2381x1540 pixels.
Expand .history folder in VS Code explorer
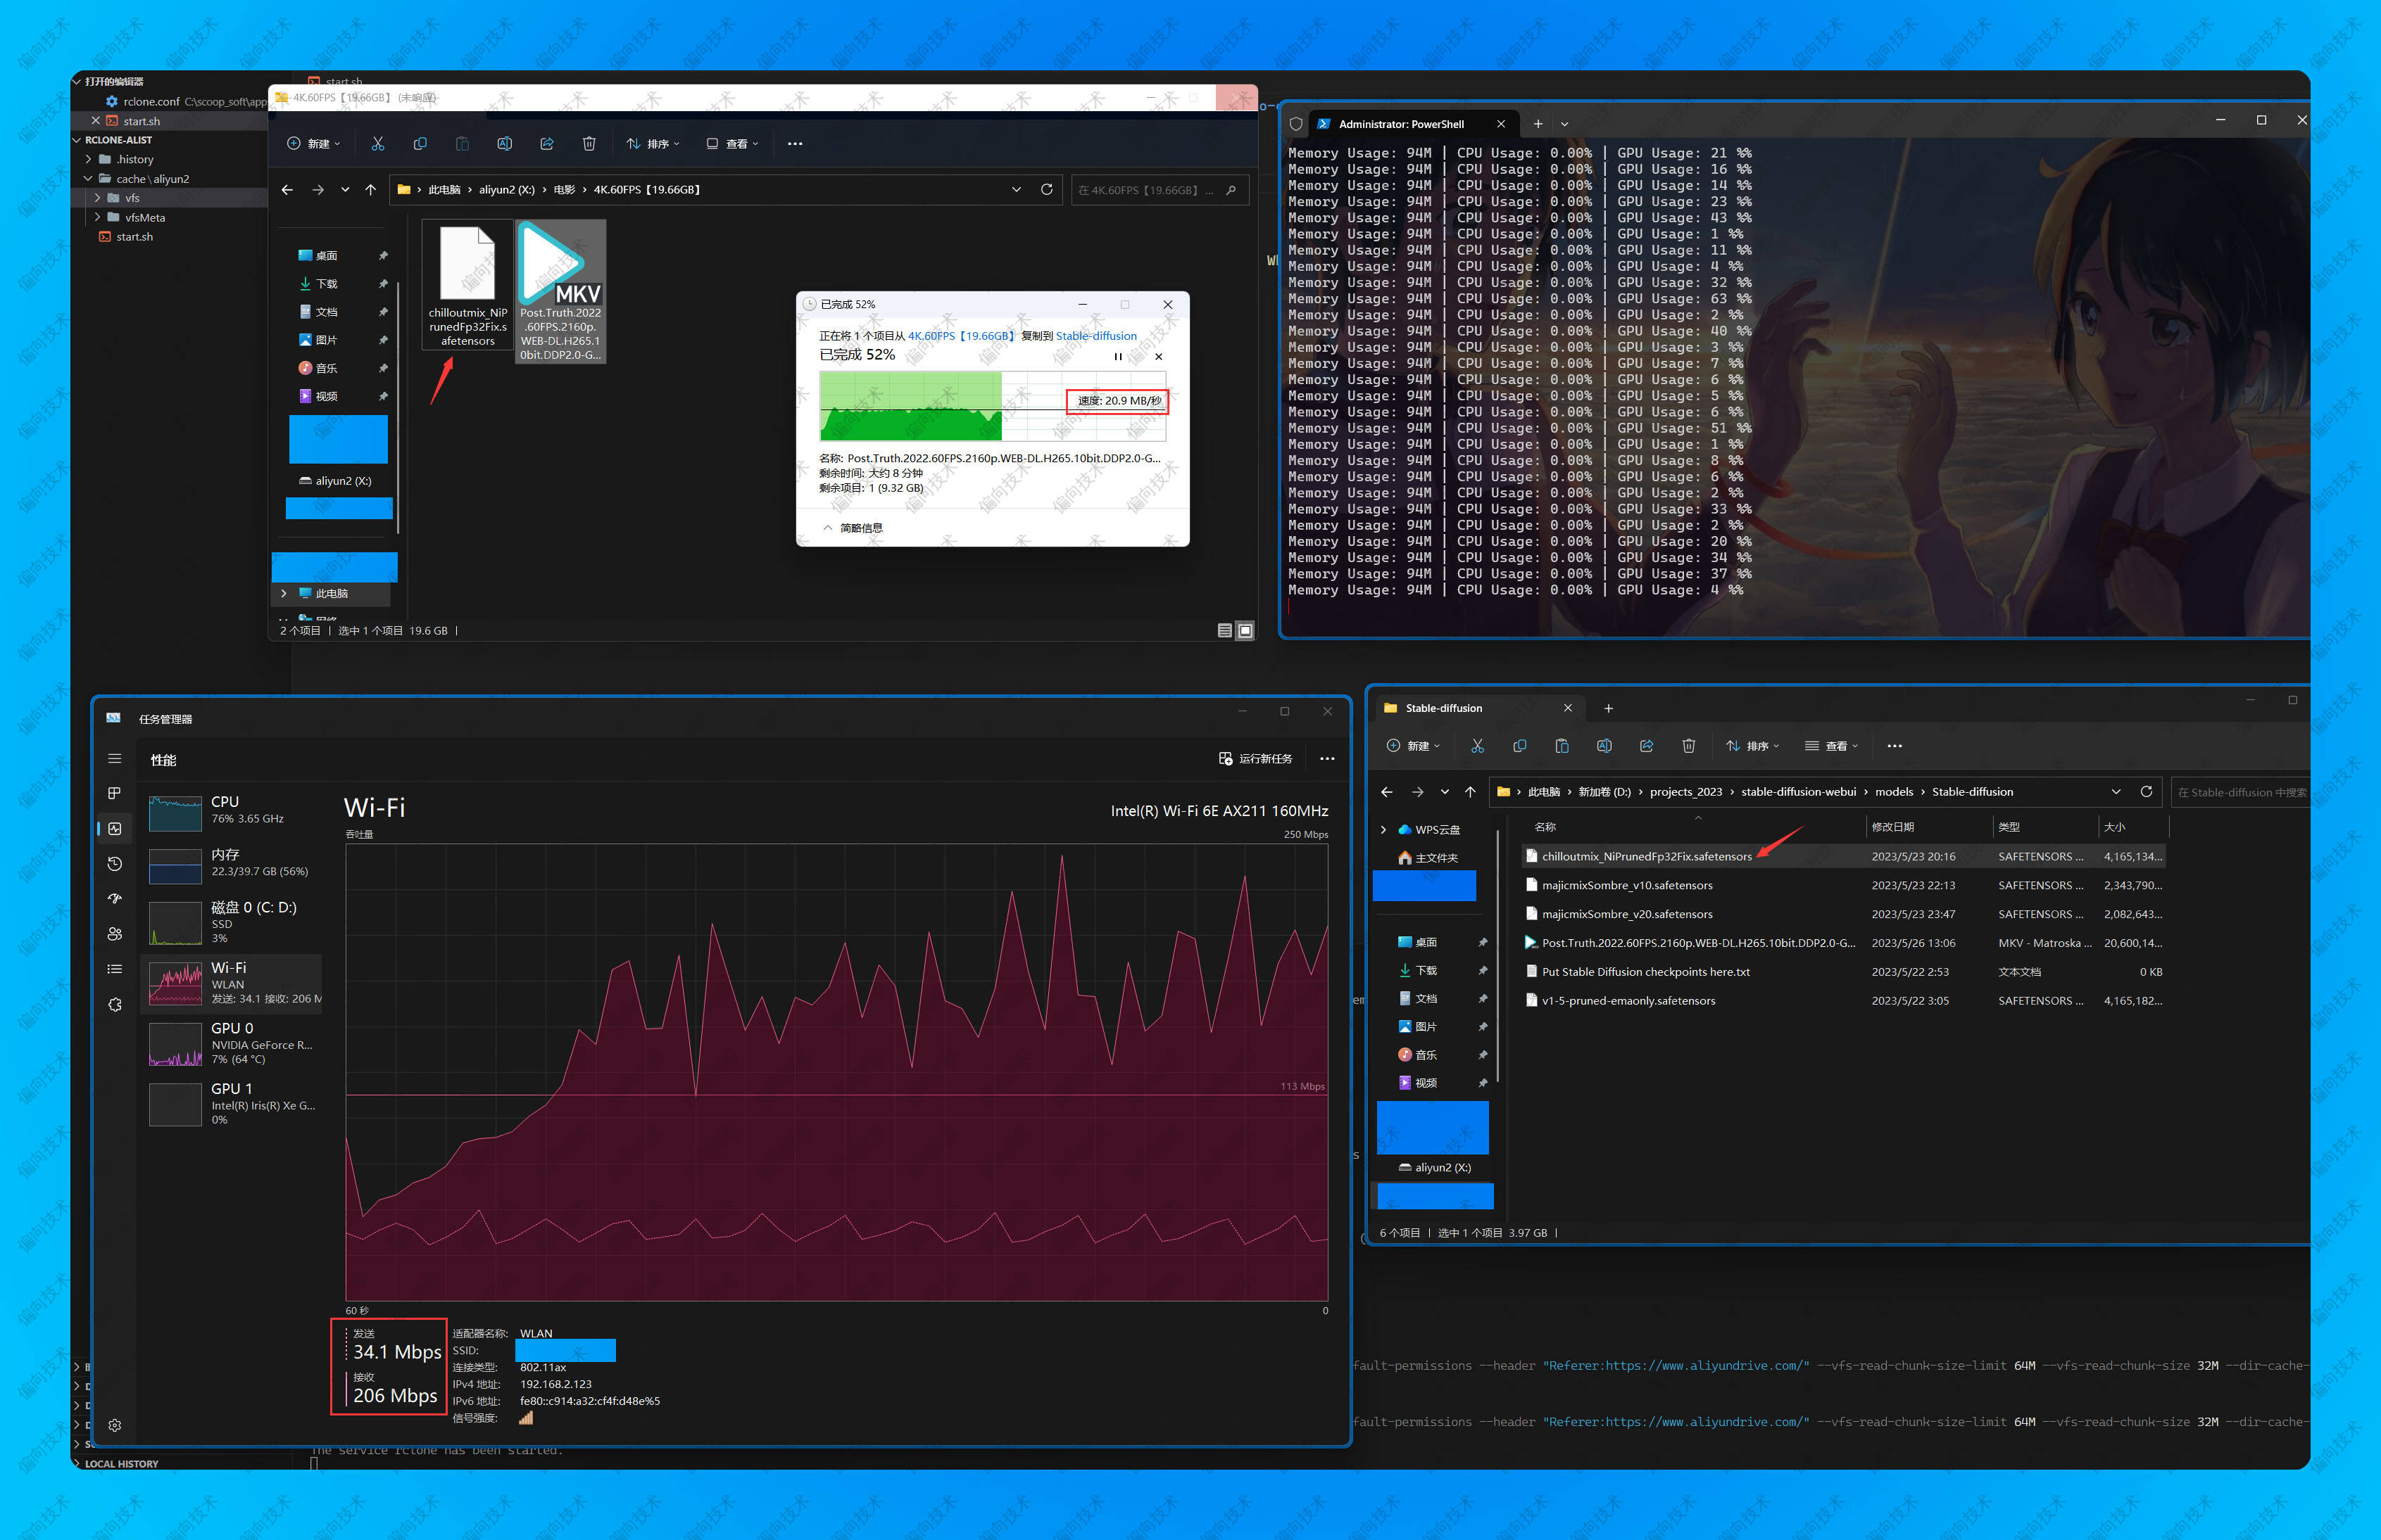(x=88, y=159)
